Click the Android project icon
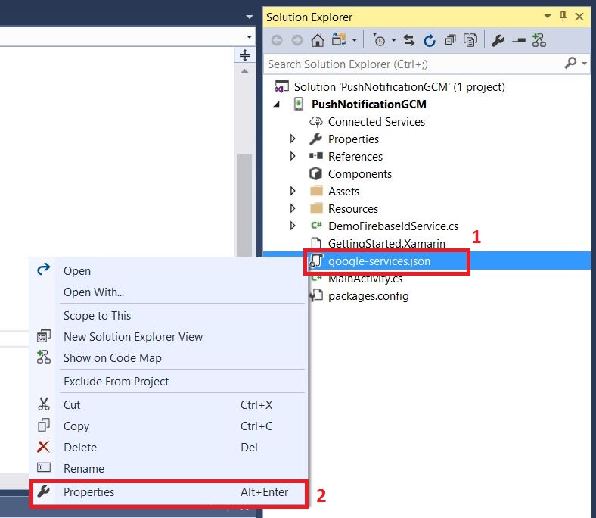The width and height of the screenshot is (596, 518). click(x=300, y=104)
